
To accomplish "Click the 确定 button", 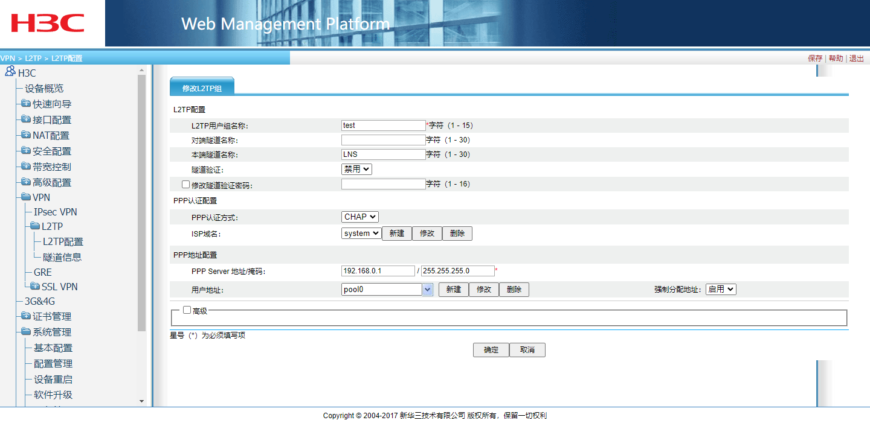I will pos(491,350).
